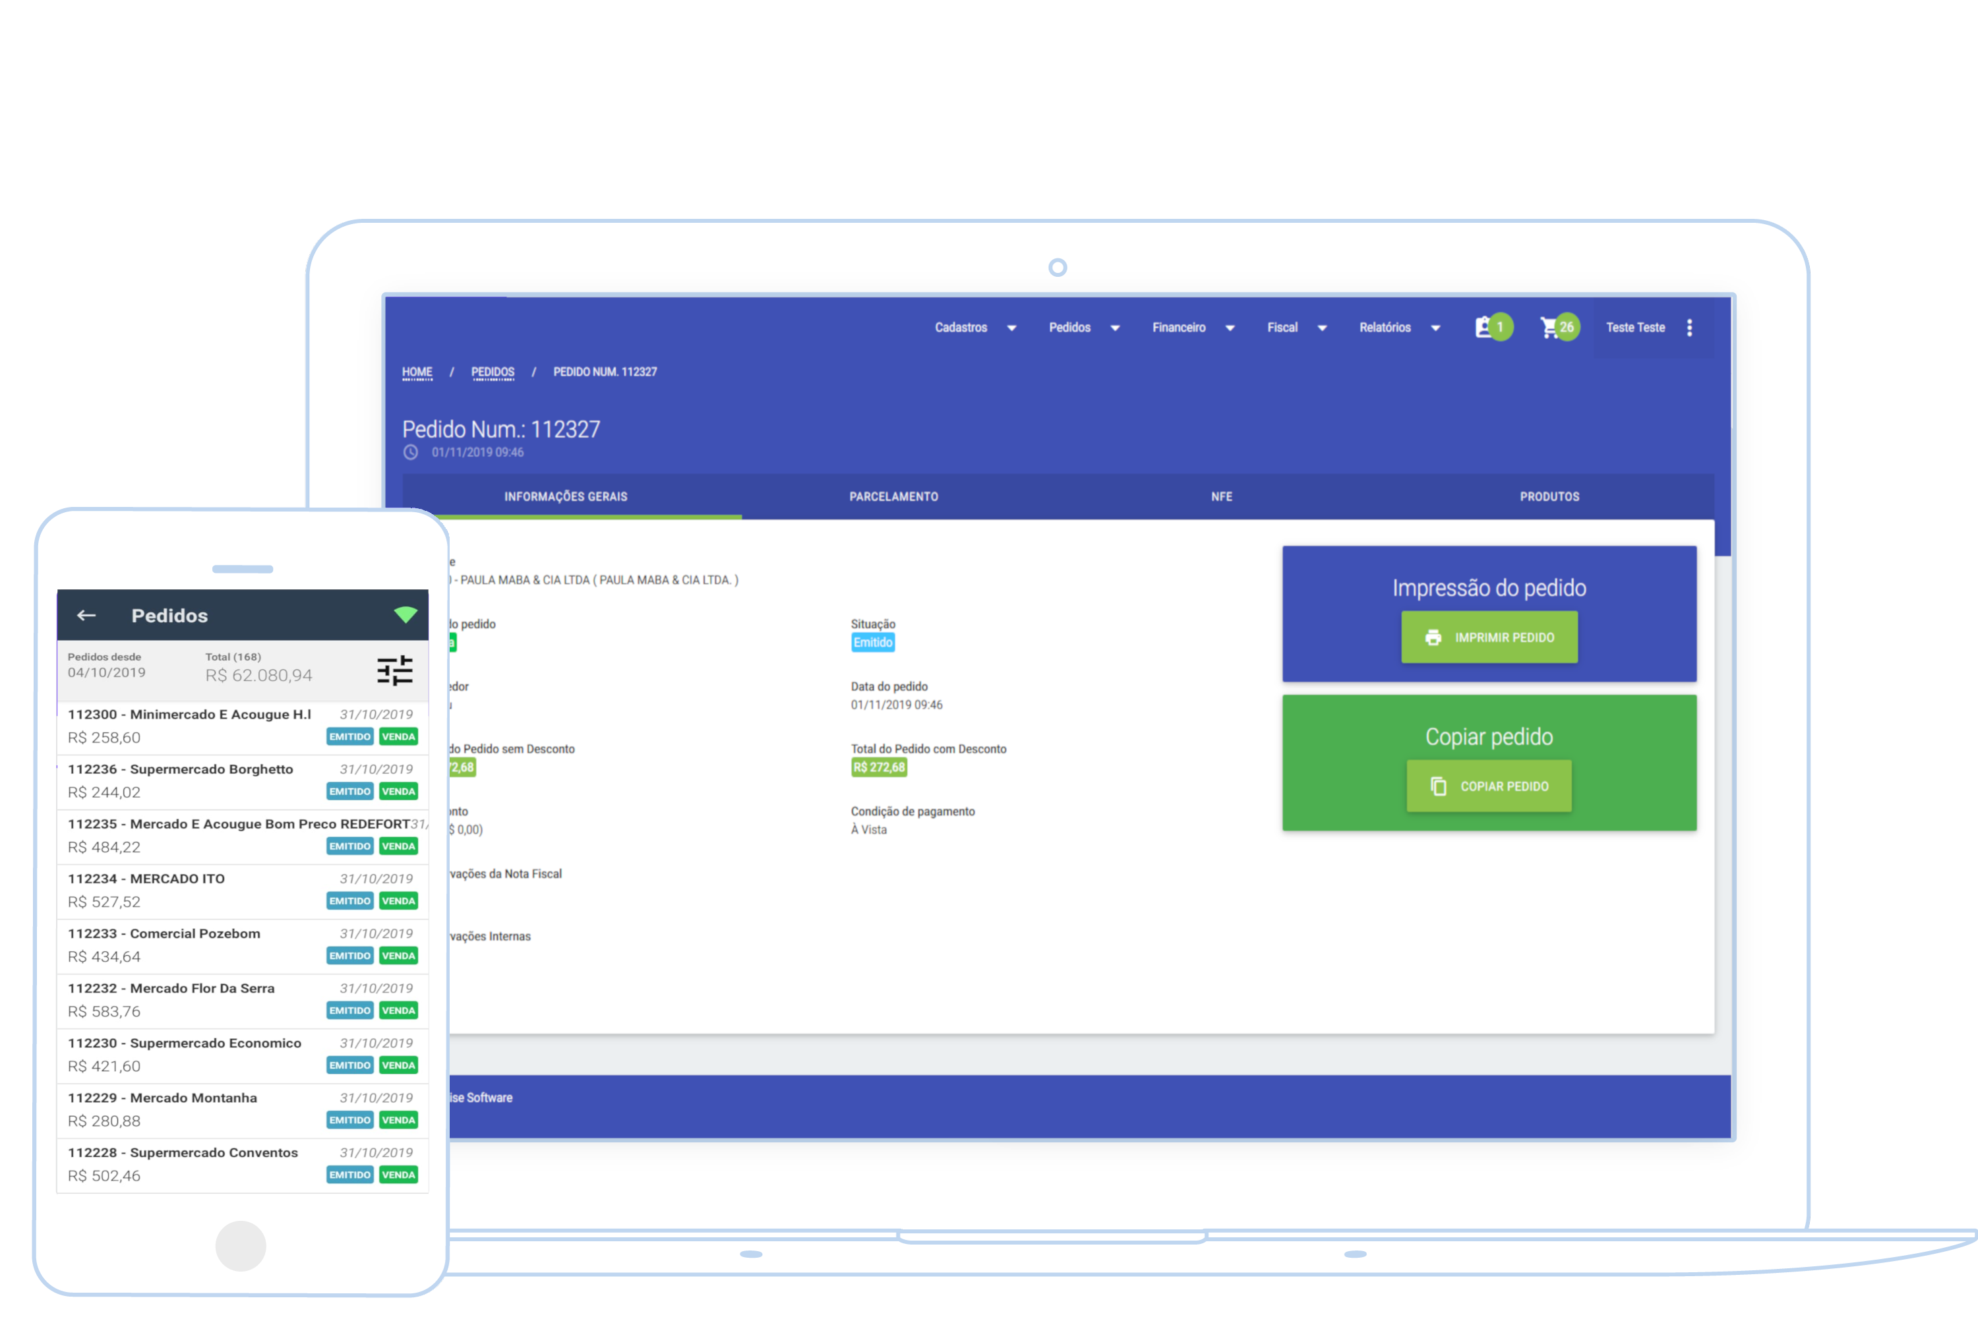Open the three-dot menu beside Teste Teste

(x=1689, y=328)
